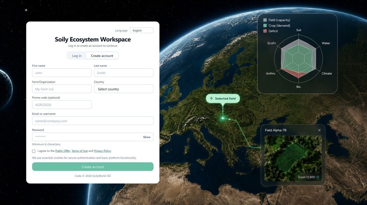Click the Minimum 6 characters hint
367x205 pixels.
[x=46, y=144]
